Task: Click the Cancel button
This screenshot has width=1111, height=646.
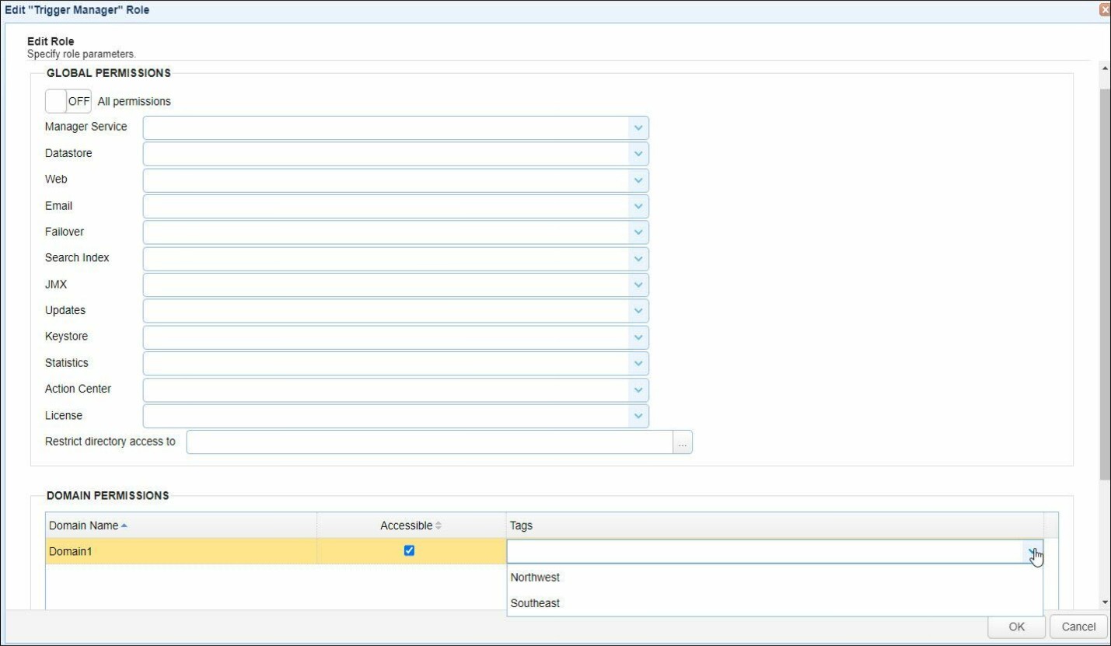Action: point(1078,627)
